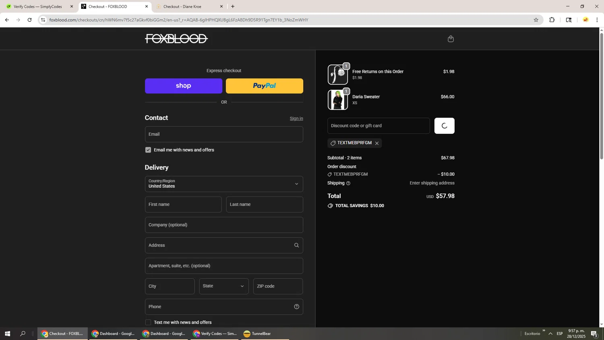604x340 pixels.
Task: Open a new browser tab
Action: (233, 6)
